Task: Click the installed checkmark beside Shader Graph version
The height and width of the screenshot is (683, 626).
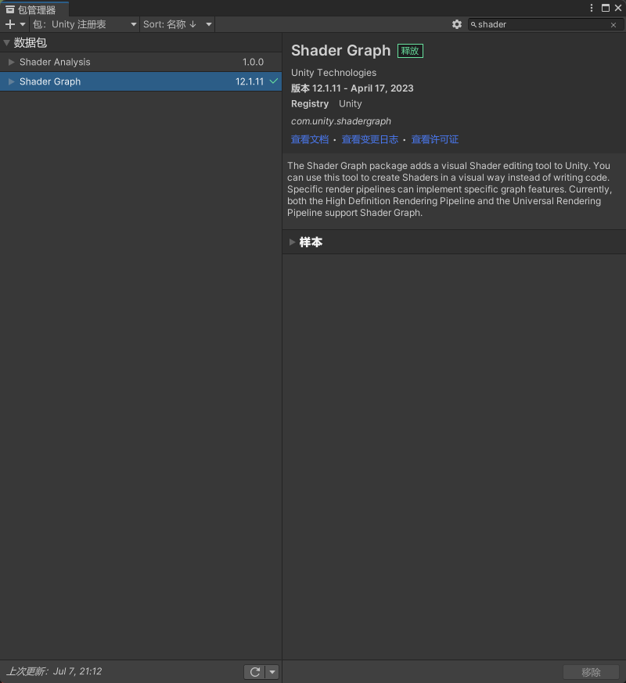Action: (x=273, y=81)
